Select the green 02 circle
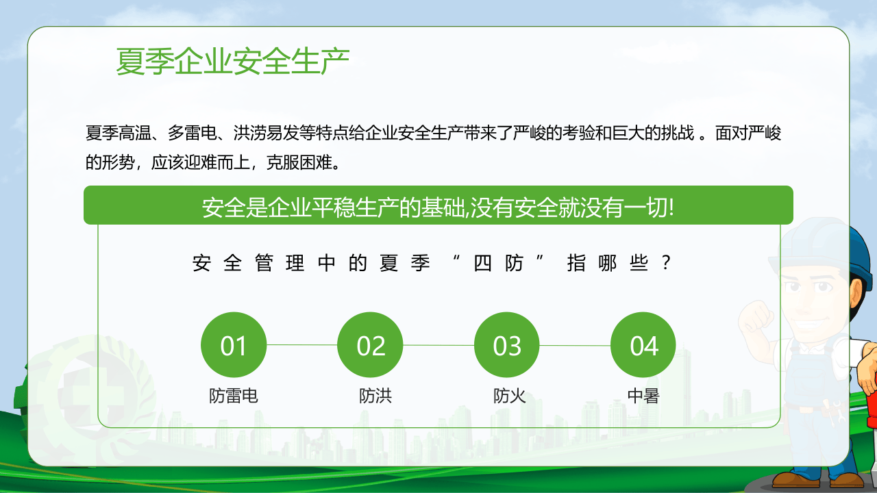This screenshot has width=877, height=493. [371, 345]
